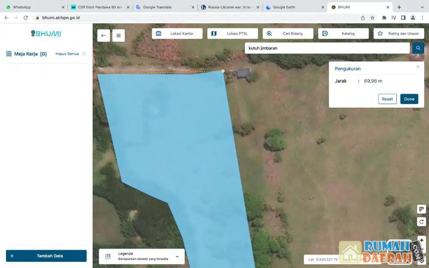Click the Hapus Semua clear toggle

click(x=84, y=54)
